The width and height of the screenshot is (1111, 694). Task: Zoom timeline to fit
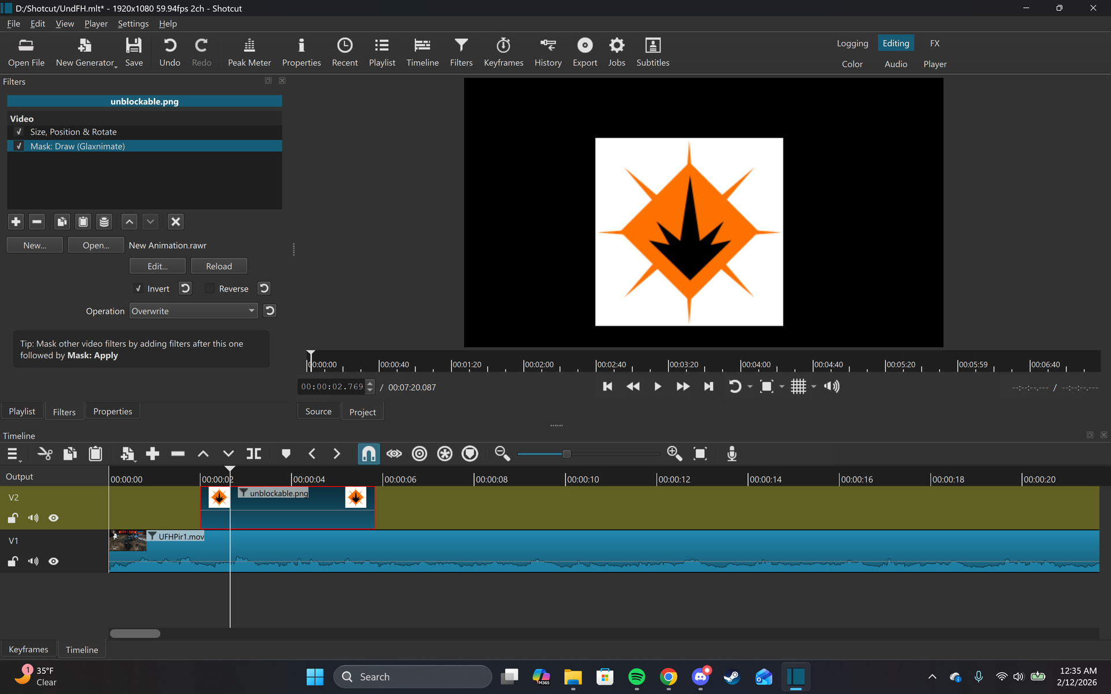[x=700, y=454]
